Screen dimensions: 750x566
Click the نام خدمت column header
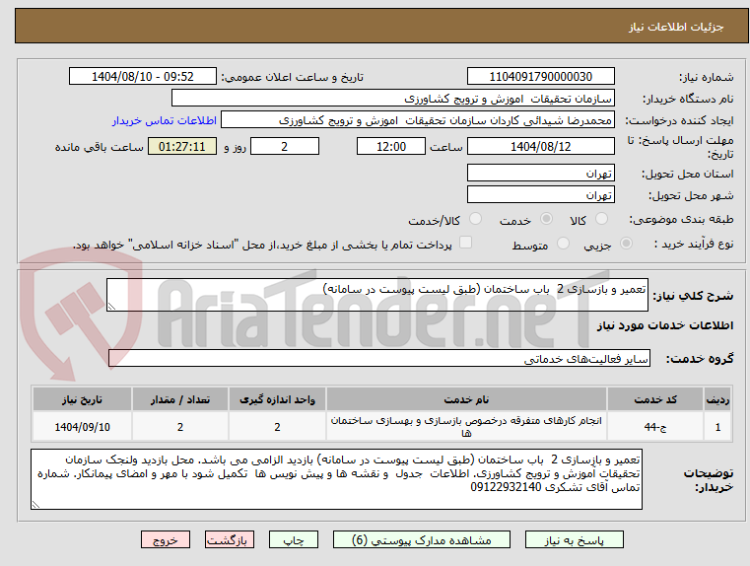tap(466, 399)
